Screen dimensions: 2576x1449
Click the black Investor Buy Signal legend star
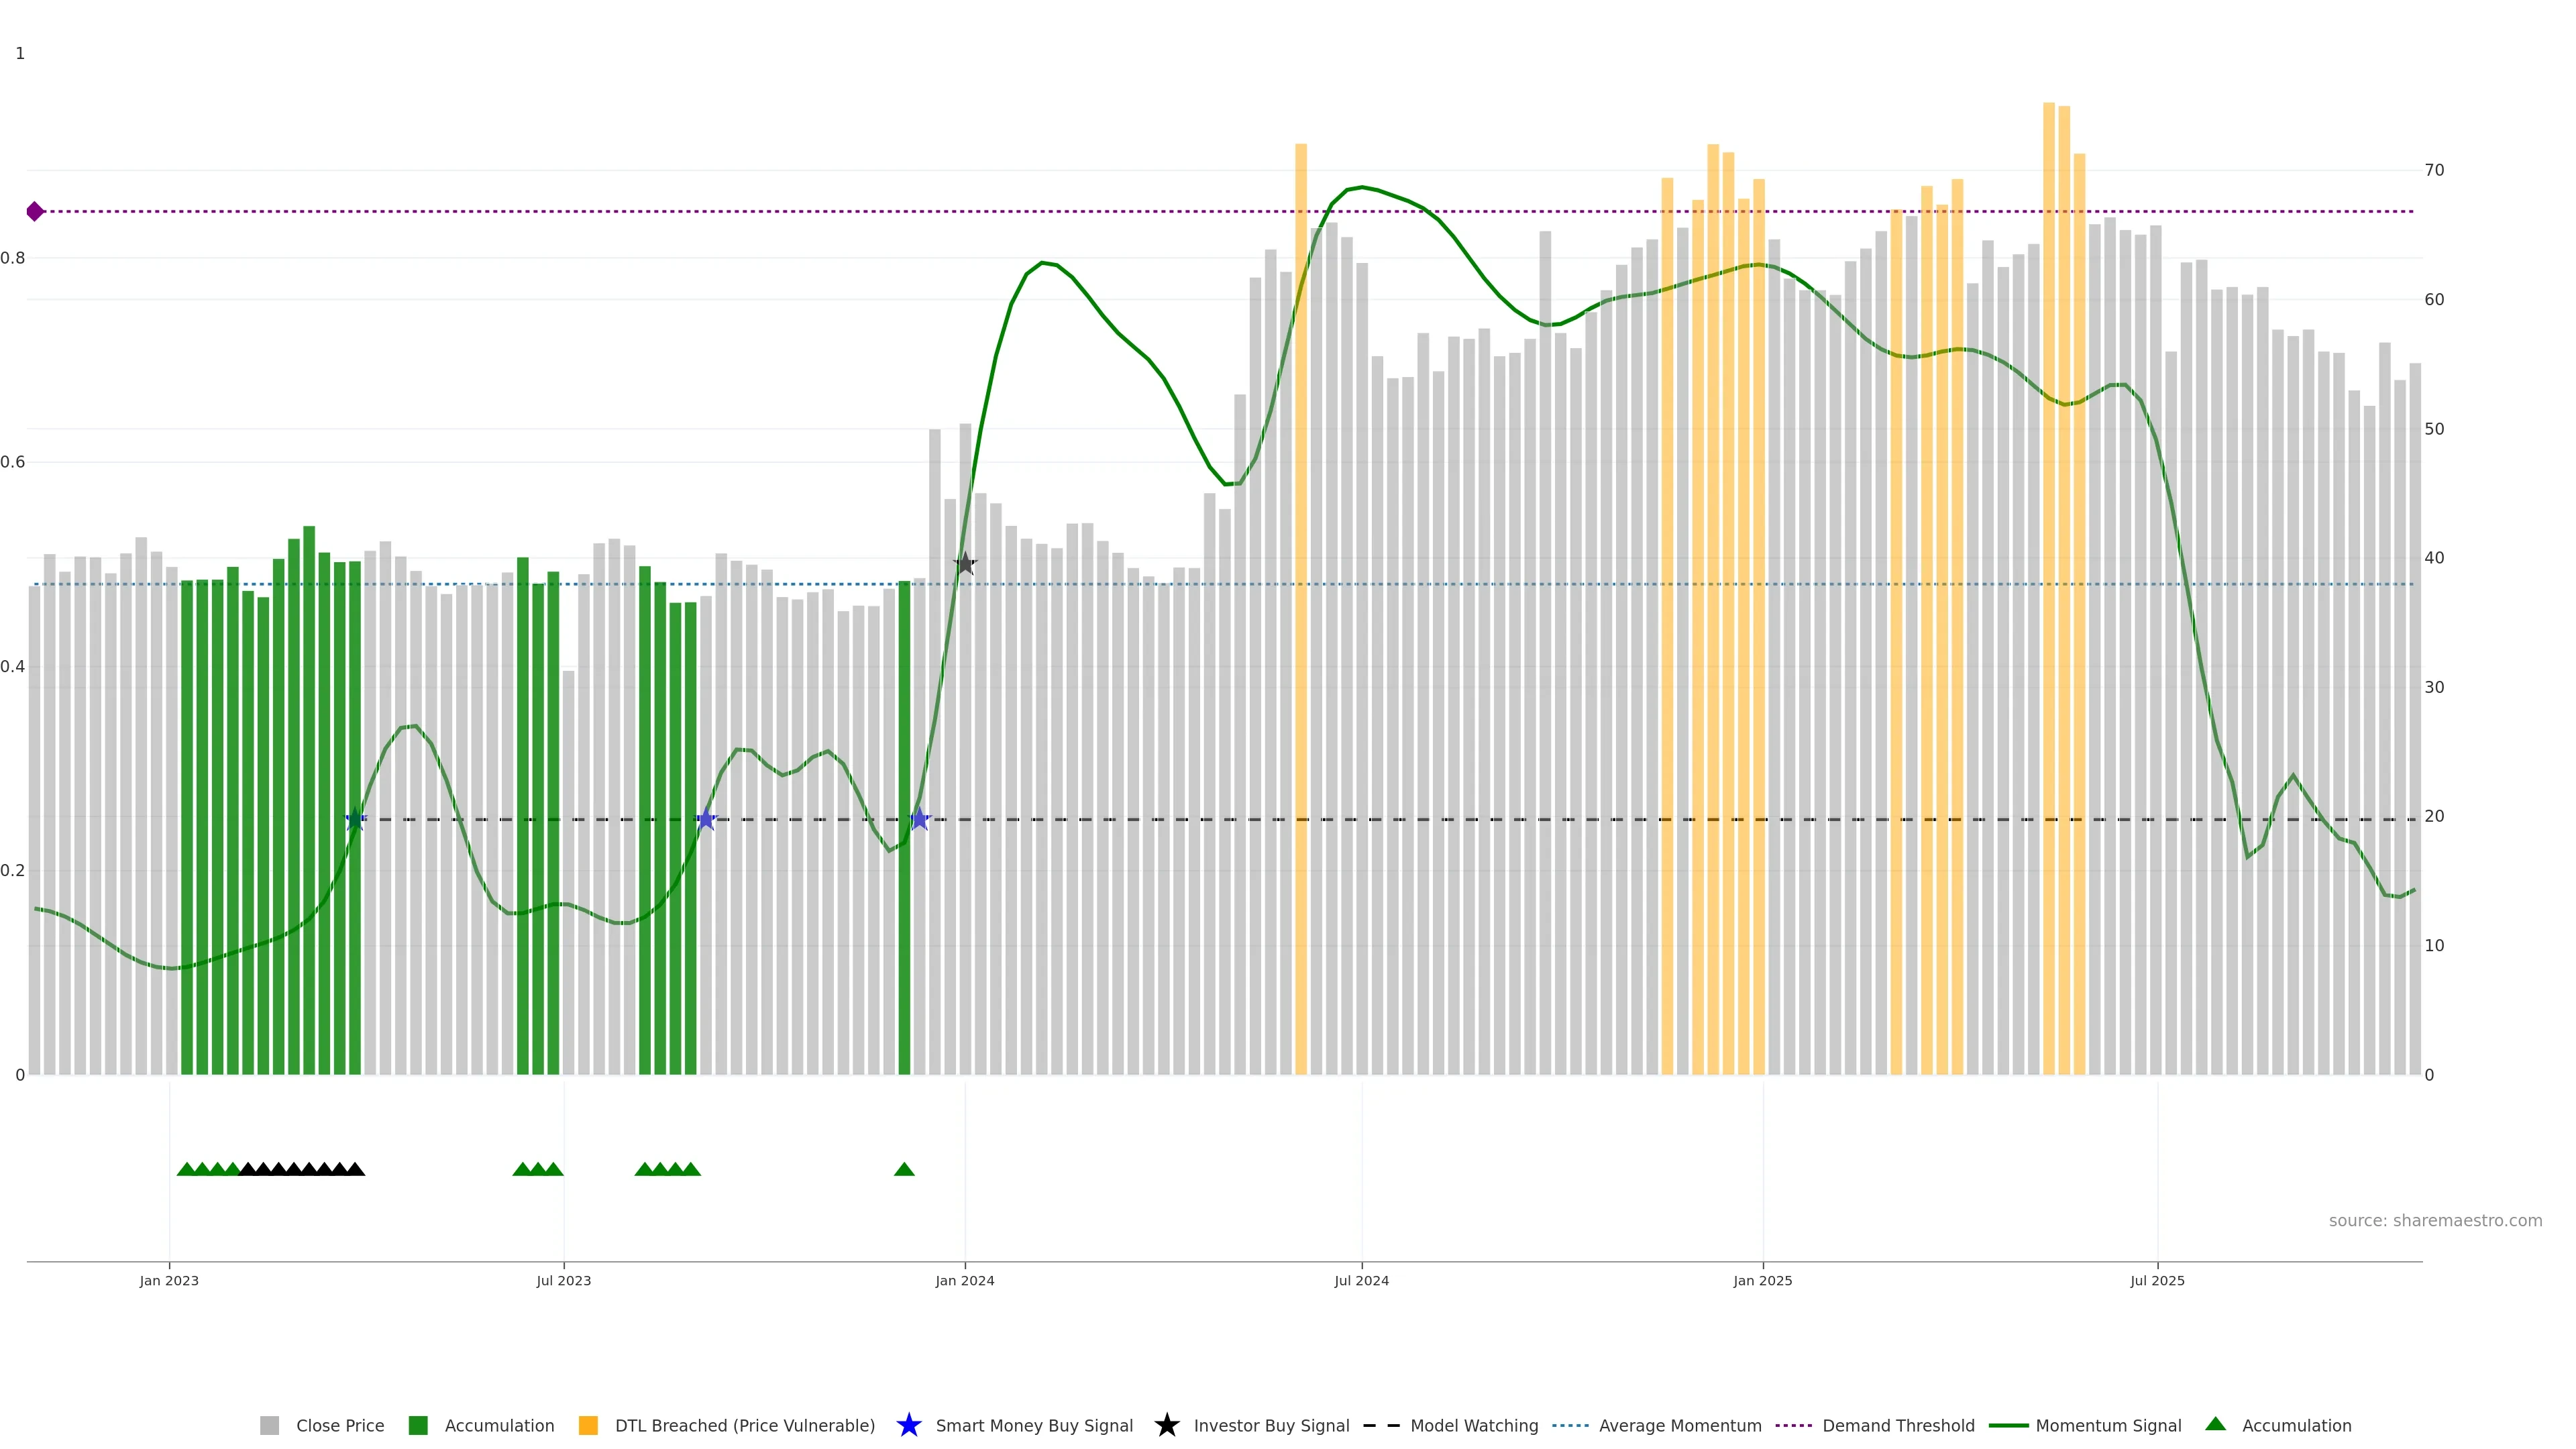click(1166, 1425)
